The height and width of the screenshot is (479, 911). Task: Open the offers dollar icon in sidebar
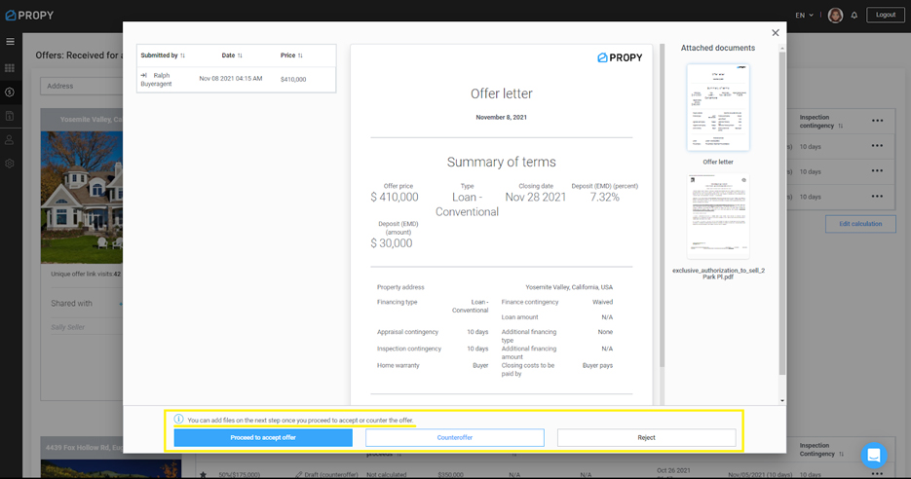(x=11, y=92)
